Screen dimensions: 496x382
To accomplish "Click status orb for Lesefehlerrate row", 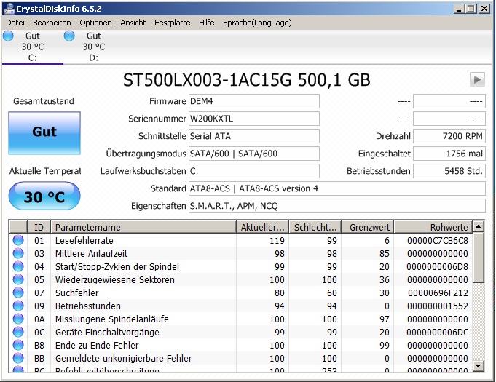I will (18, 240).
